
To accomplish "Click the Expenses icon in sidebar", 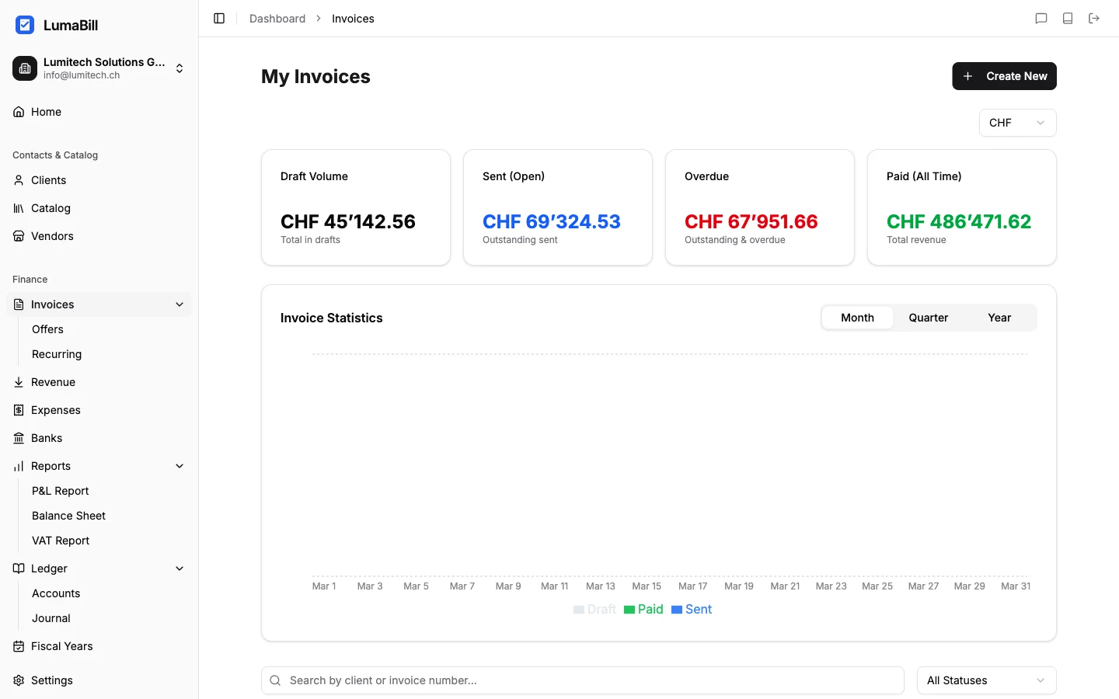I will [x=18, y=410].
